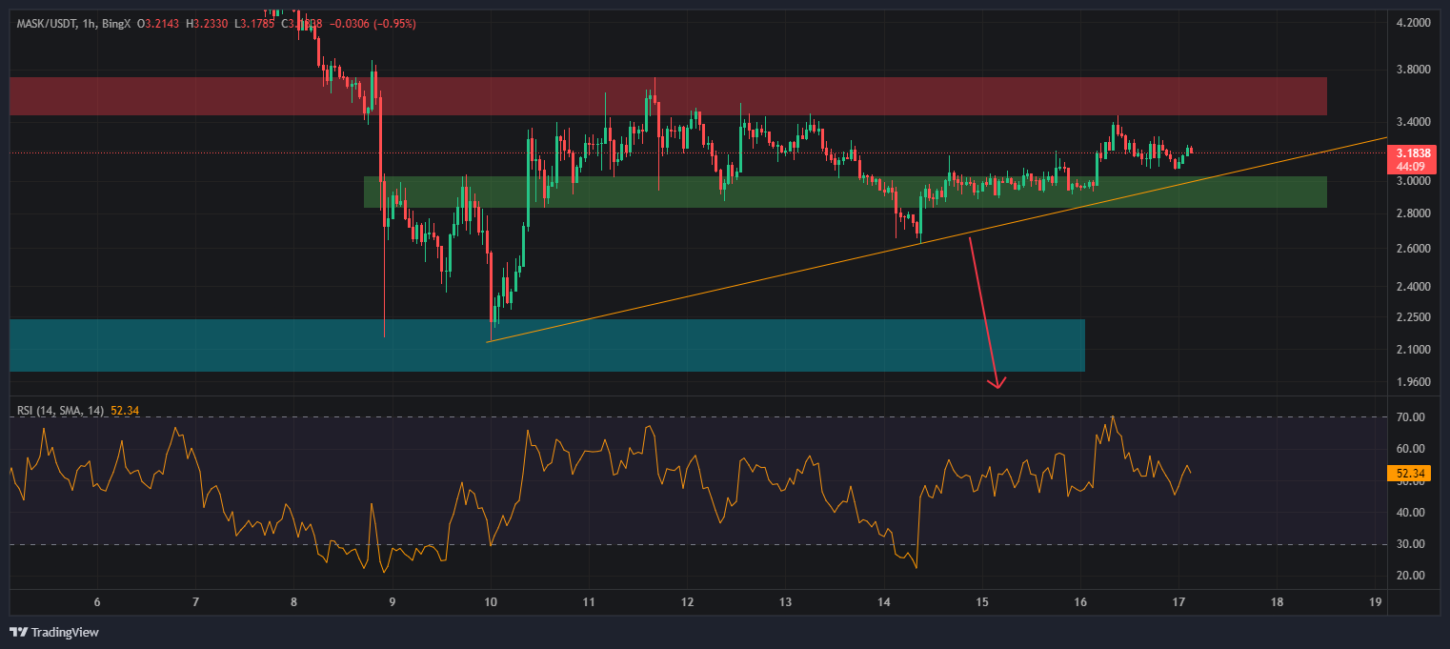Screen dimensions: 1450x649
Task: Click the 3.0000 price axis label
Action: 1412,181
